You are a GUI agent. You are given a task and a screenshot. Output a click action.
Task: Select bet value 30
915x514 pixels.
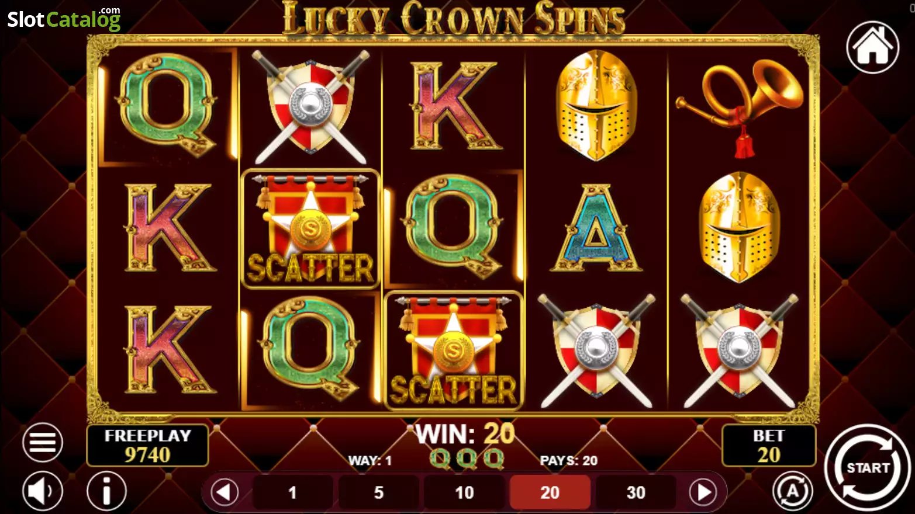(x=636, y=492)
